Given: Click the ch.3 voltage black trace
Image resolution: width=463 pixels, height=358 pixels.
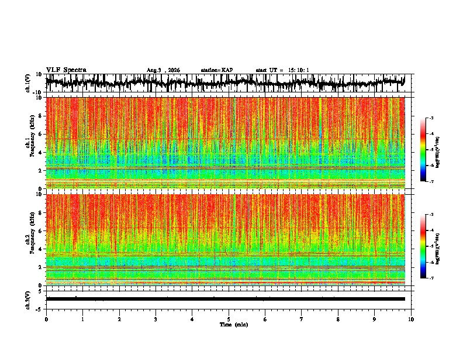Looking at the screenshot, I should pos(226,299).
